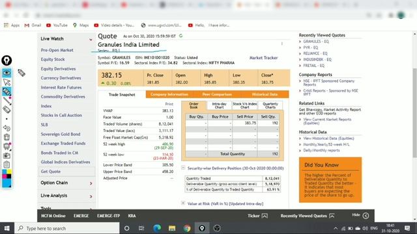Show the Intra-day Chart tab
The width and height of the screenshot is (417, 234).
(x=219, y=105)
